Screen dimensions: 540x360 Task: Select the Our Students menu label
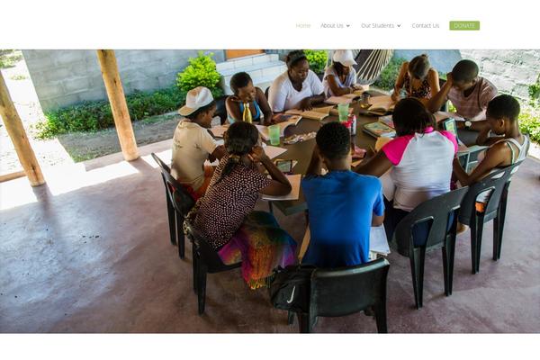[377, 25]
